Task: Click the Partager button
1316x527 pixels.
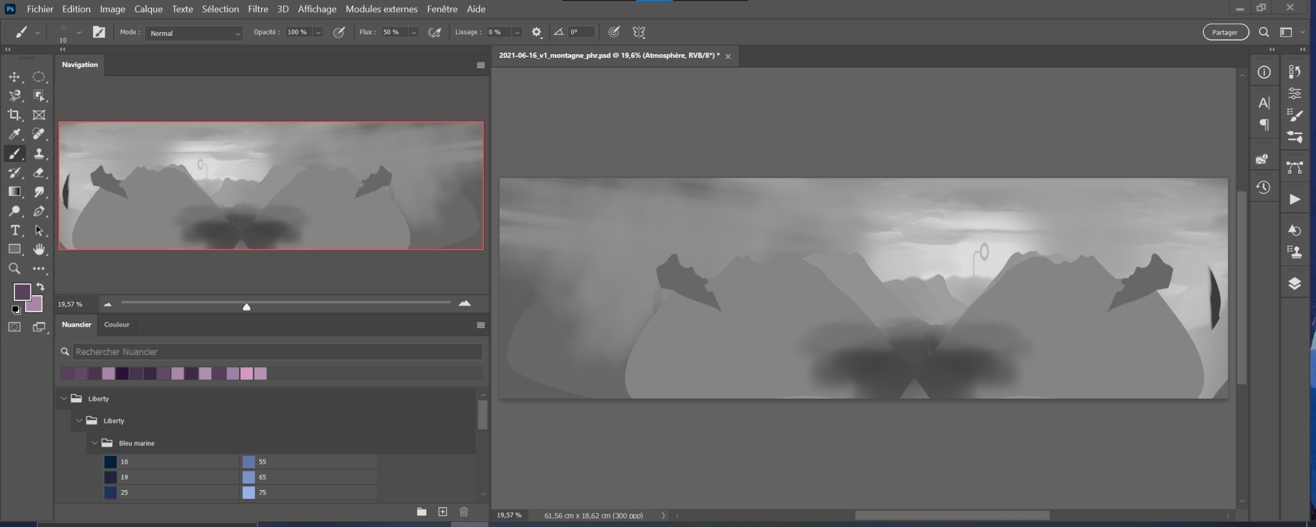Action: tap(1225, 33)
